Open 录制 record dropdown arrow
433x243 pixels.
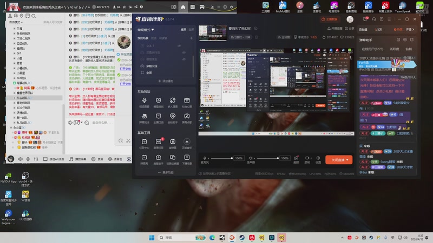coord(311,158)
